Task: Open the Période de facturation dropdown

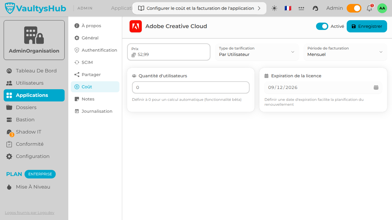Action: pyautogui.click(x=345, y=52)
